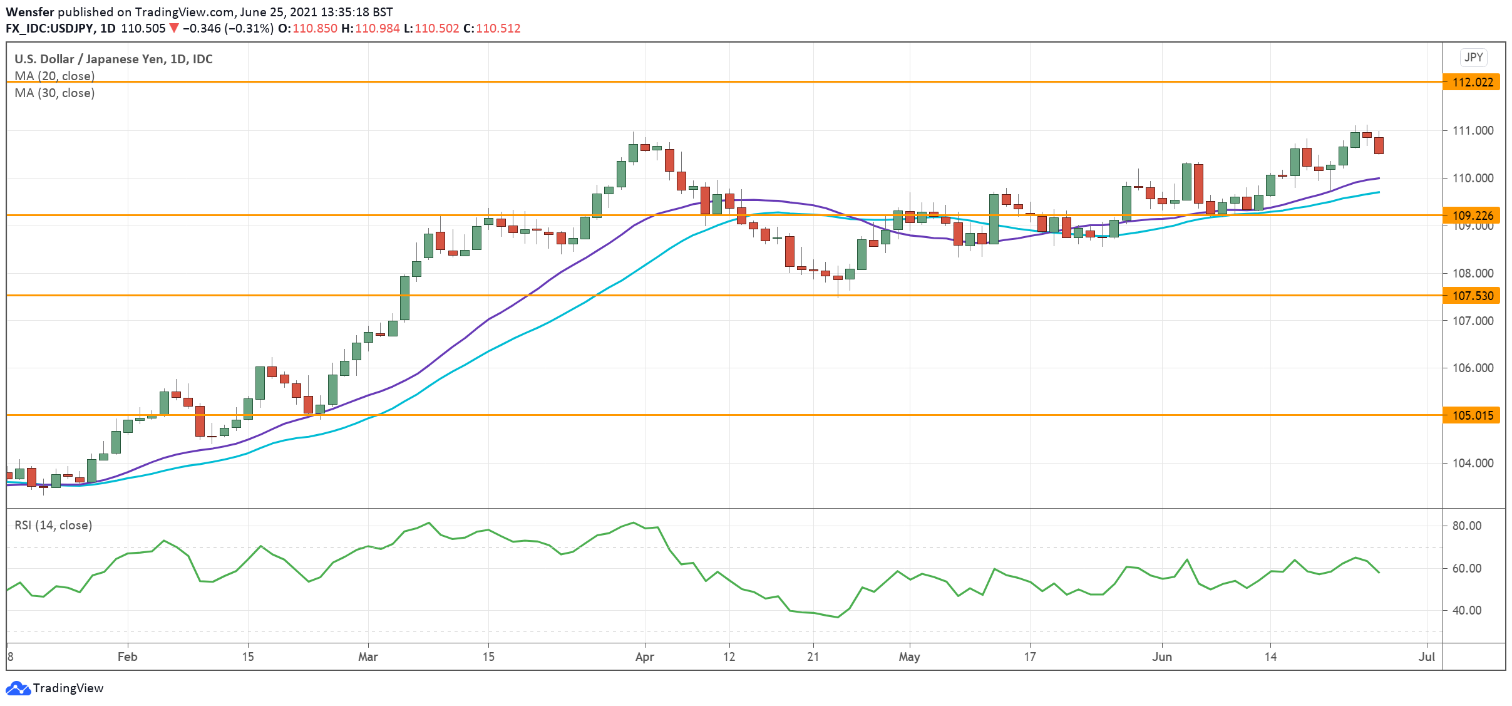Click the TradingView cloud logo icon
The height and width of the screenshot is (706, 1512).
click(x=17, y=688)
